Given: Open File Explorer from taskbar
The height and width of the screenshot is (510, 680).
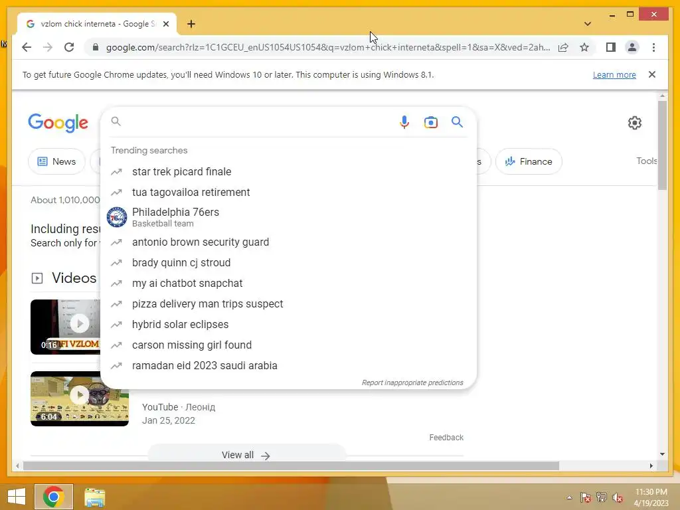Looking at the screenshot, I should pyautogui.click(x=94, y=497).
